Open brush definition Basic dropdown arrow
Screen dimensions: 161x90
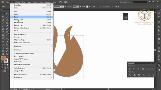tap(65, 6)
